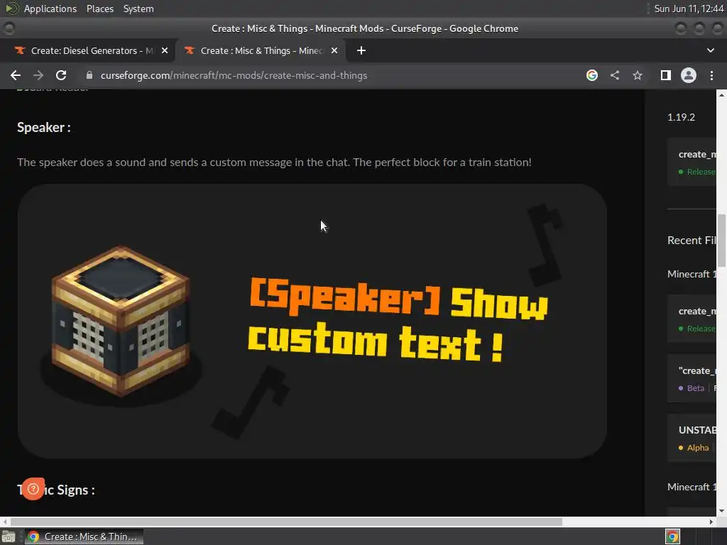Open the Google icon in address bar

pos(591,75)
